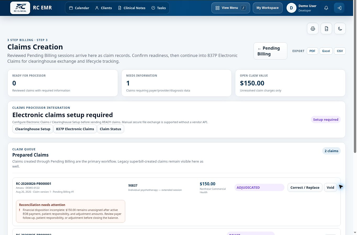Click the sign out icon
Image resolution: width=357 pixels, height=235 pixels.
tap(339, 8)
